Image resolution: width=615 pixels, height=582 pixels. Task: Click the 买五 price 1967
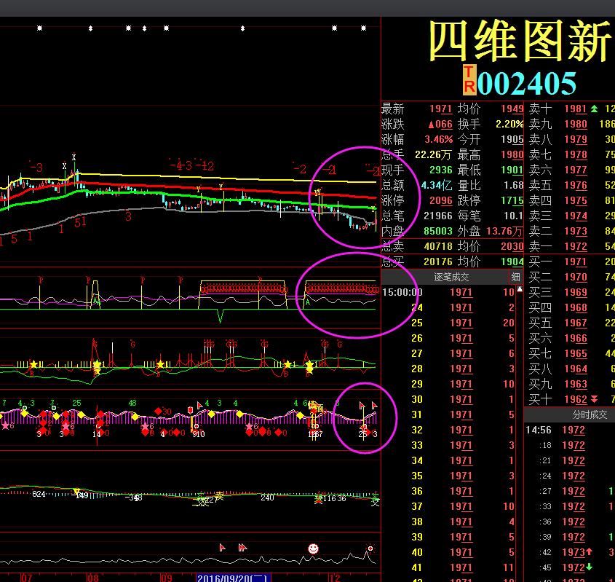pos(576,323)
